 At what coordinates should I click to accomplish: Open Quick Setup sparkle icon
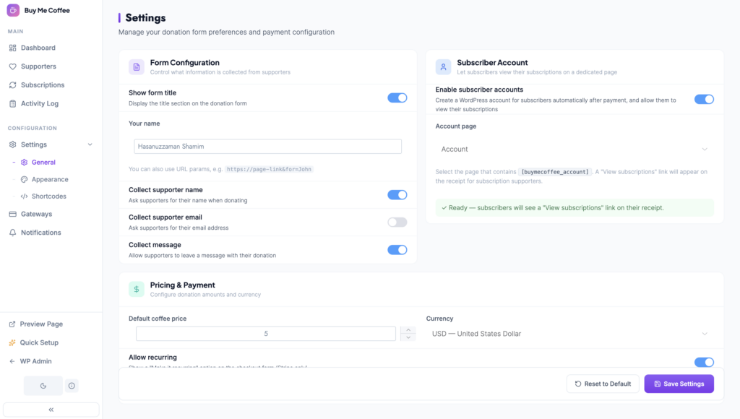click(12, 342)
